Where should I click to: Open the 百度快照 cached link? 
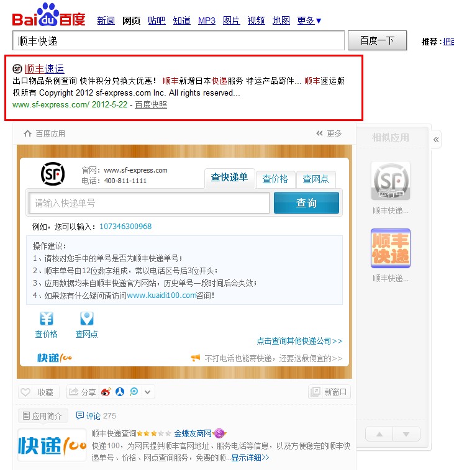pos(151,104)
